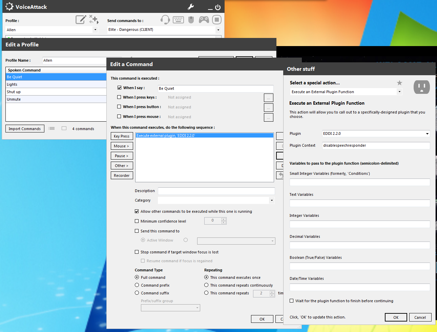Open the profile create/delete icon menu
The image size is (437, 332).
coord(94,20)
